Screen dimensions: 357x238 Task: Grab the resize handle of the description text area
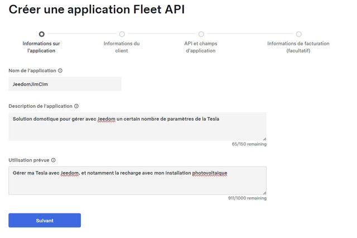264,139
